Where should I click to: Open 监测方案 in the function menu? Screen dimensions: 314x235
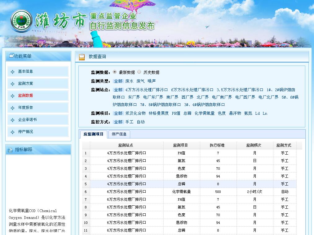pyautogui.click(x=25, y=83)
